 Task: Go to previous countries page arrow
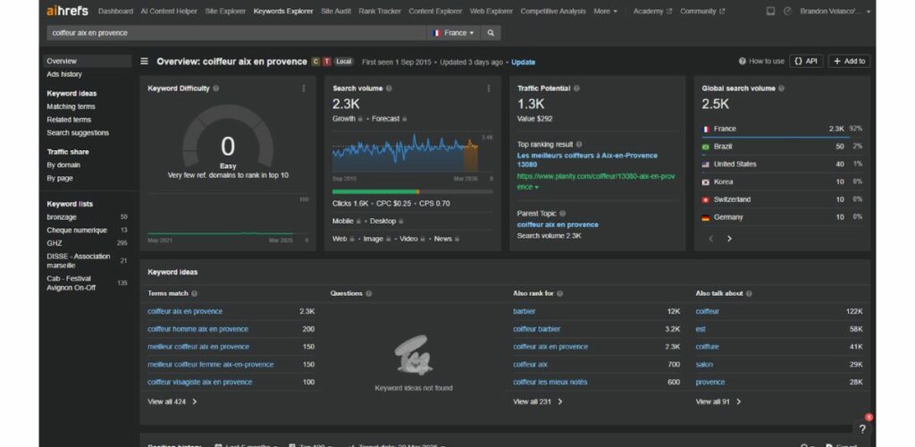[710, 239]
